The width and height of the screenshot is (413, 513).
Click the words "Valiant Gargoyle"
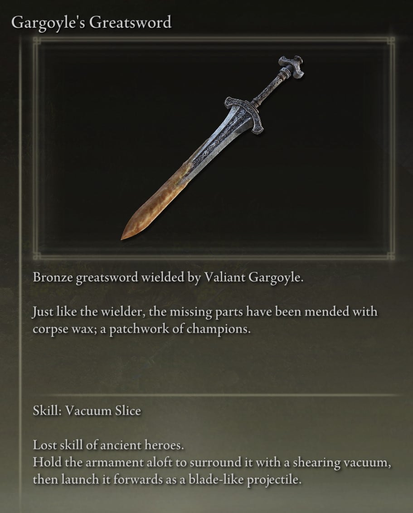click(x=253, y=278)
